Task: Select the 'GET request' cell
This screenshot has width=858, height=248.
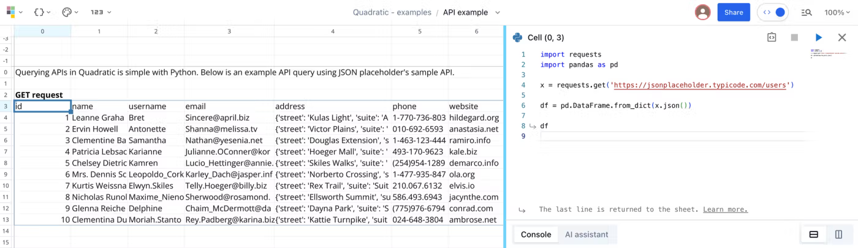Action: click(42, 95)
